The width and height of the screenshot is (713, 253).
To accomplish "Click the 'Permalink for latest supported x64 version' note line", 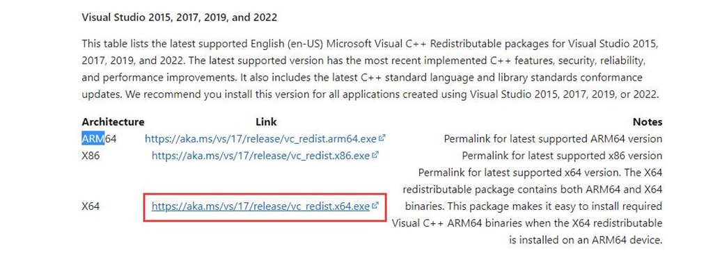I will point(522,173).
